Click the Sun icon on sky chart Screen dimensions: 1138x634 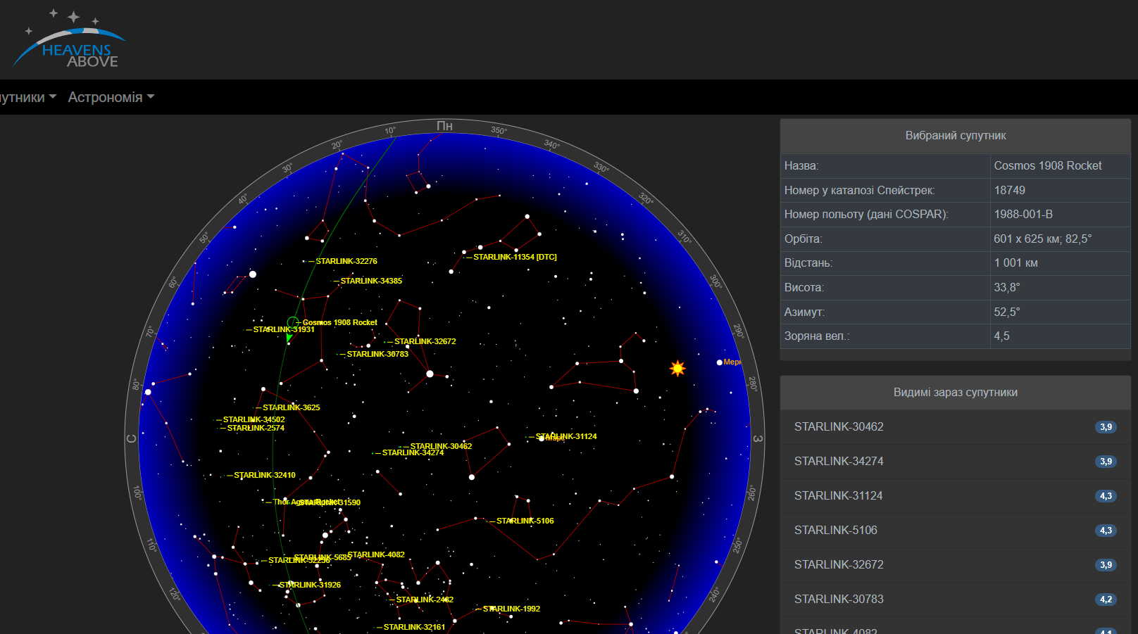pyautogui.click(x=677, y=368)
